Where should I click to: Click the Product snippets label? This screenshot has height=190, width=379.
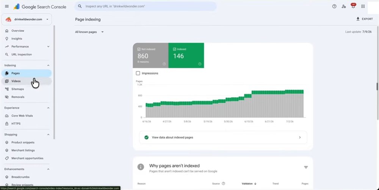[23, 142]
